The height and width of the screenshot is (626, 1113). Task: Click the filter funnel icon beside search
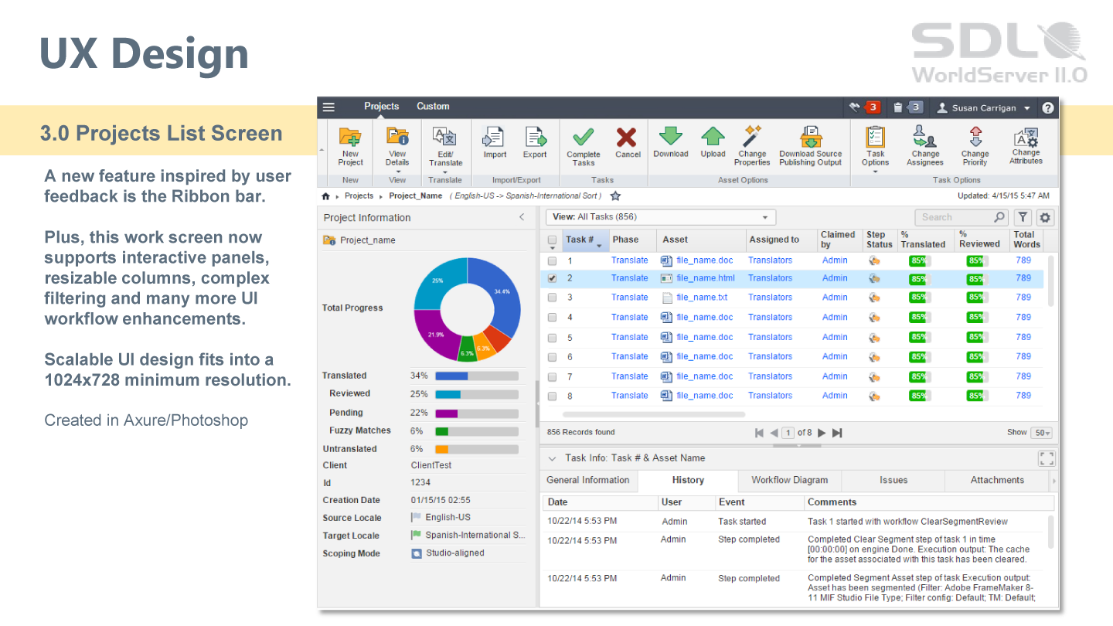1023,218
